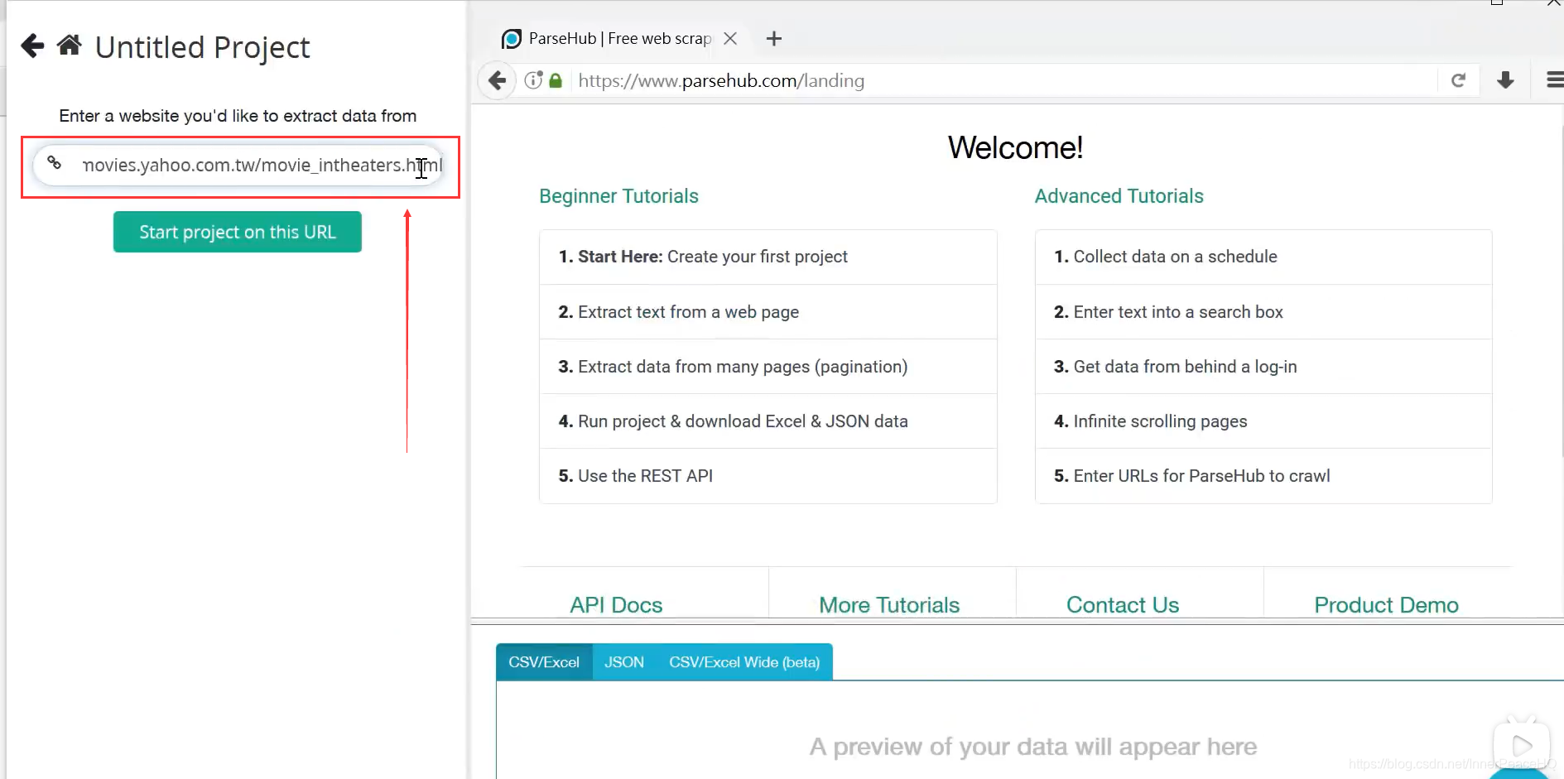Click the Untitled Project title

[x=203, y=47]
